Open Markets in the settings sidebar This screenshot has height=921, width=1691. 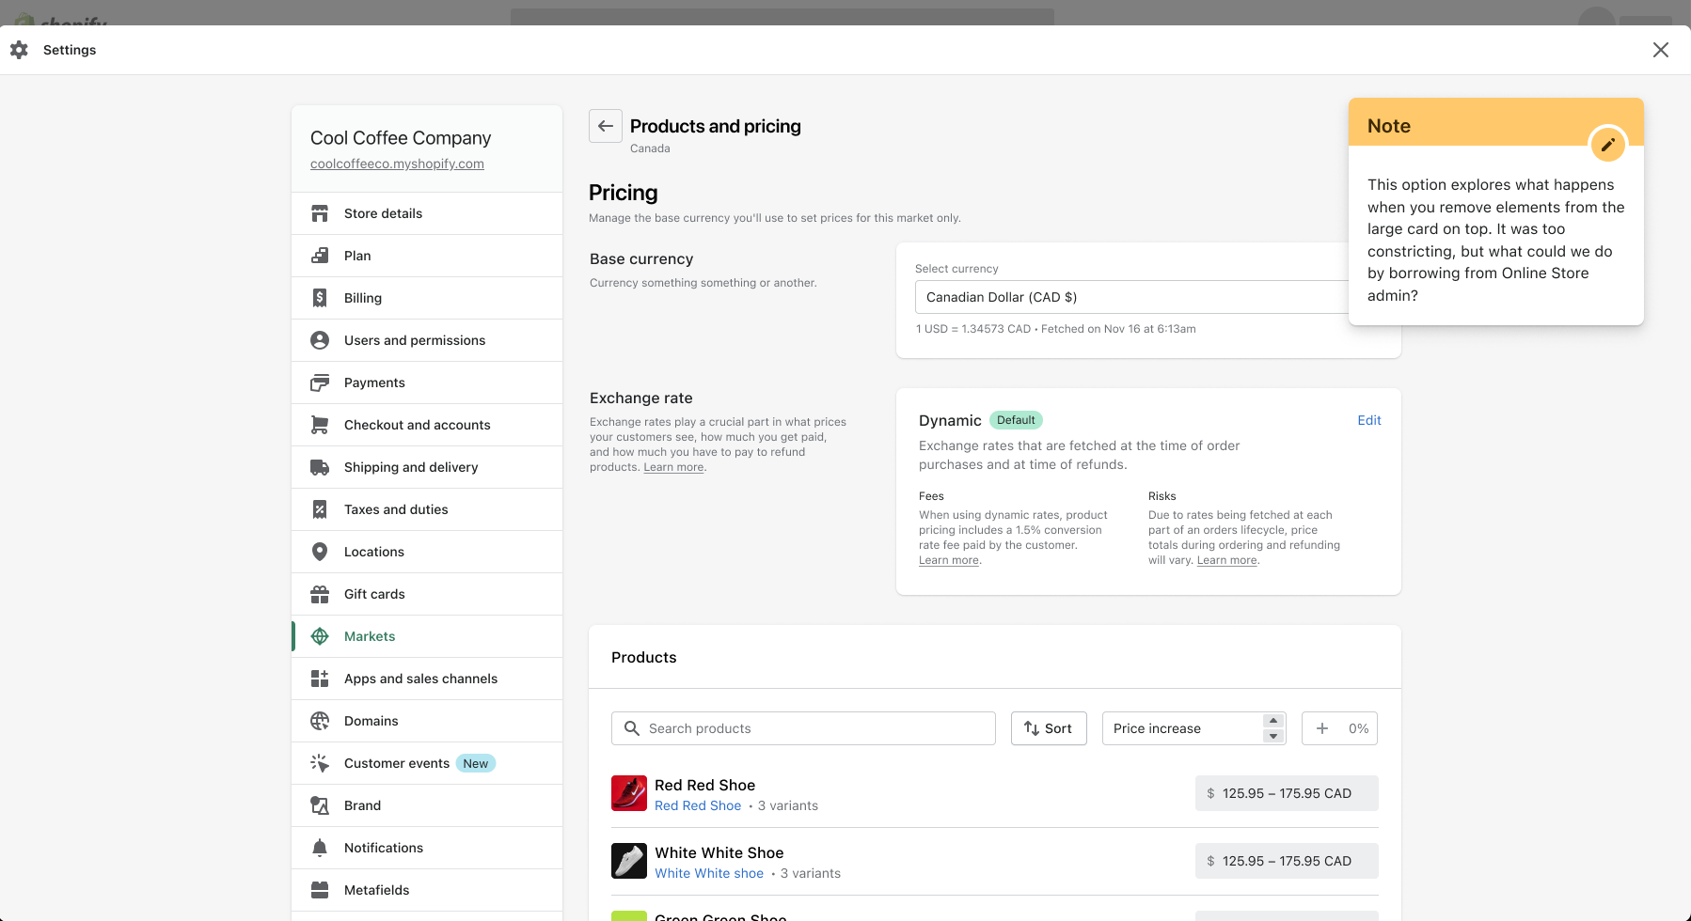[x=370, y=636]
